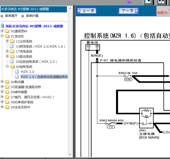
Task: Expand the 08约束保护系统 folder
Action: pyautogui.click(x=2, y=102)
